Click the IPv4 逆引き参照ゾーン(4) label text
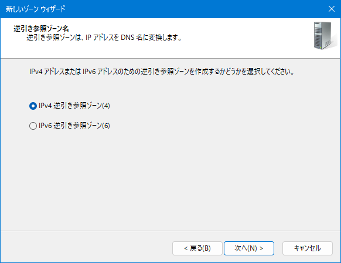Image resolution: width=341 pixels, height=263 pixels. [74, 106]
